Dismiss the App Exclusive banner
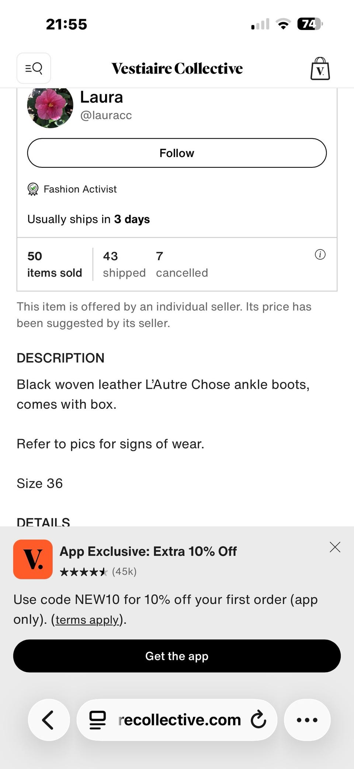Image resolution: width=354 pixels, height=769 pixels. click(335, 547)
